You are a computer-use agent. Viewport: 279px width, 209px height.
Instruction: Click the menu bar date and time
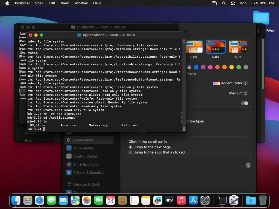256,3
